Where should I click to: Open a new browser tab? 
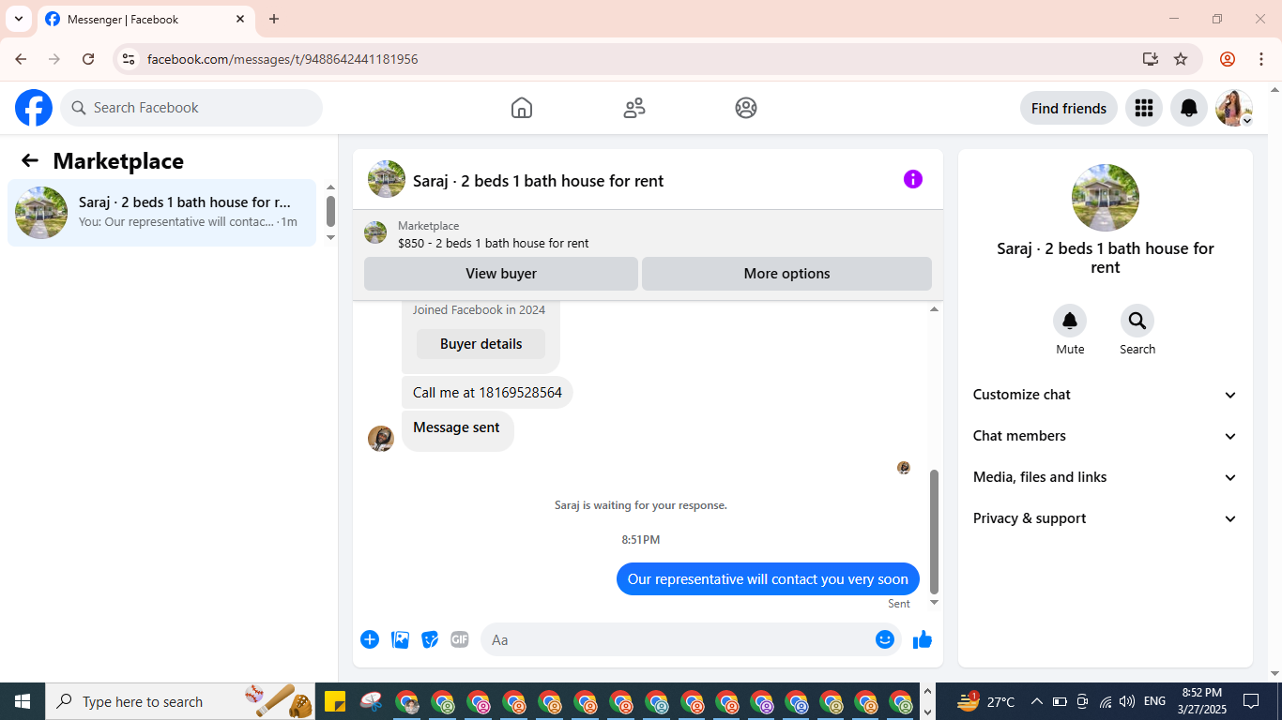(x=274, y=19)
